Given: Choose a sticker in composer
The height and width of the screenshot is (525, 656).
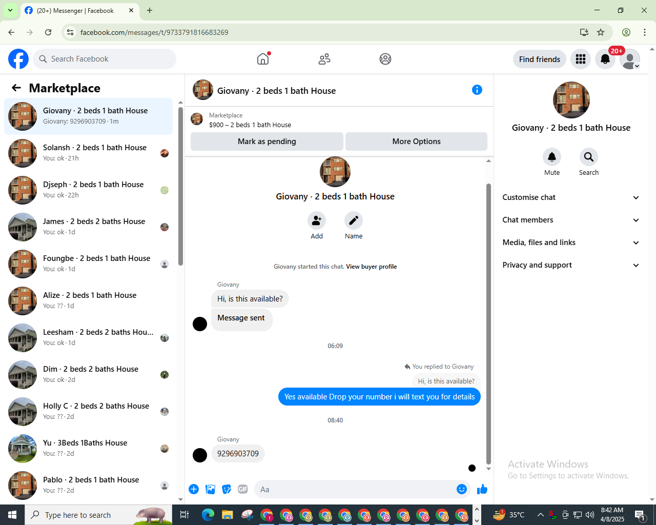Looking at the screenshot, I should click(227, 489).
